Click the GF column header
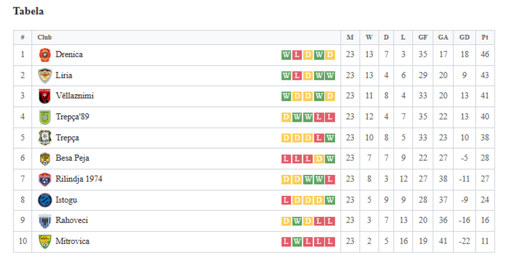 click(x=423, y=37)
